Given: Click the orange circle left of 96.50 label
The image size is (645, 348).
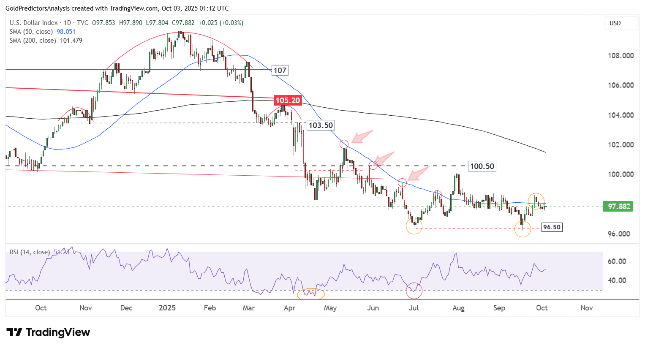Looking at the screenshot, I should point(523,230).
